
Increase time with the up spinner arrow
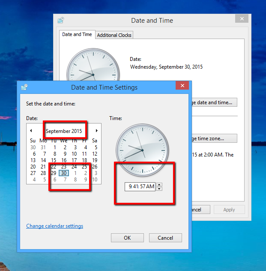(159, 184)
